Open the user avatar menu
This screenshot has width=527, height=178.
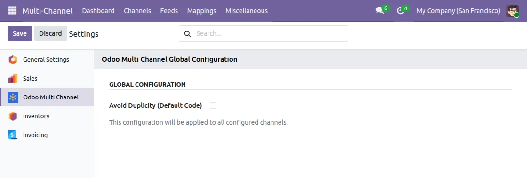512,11
